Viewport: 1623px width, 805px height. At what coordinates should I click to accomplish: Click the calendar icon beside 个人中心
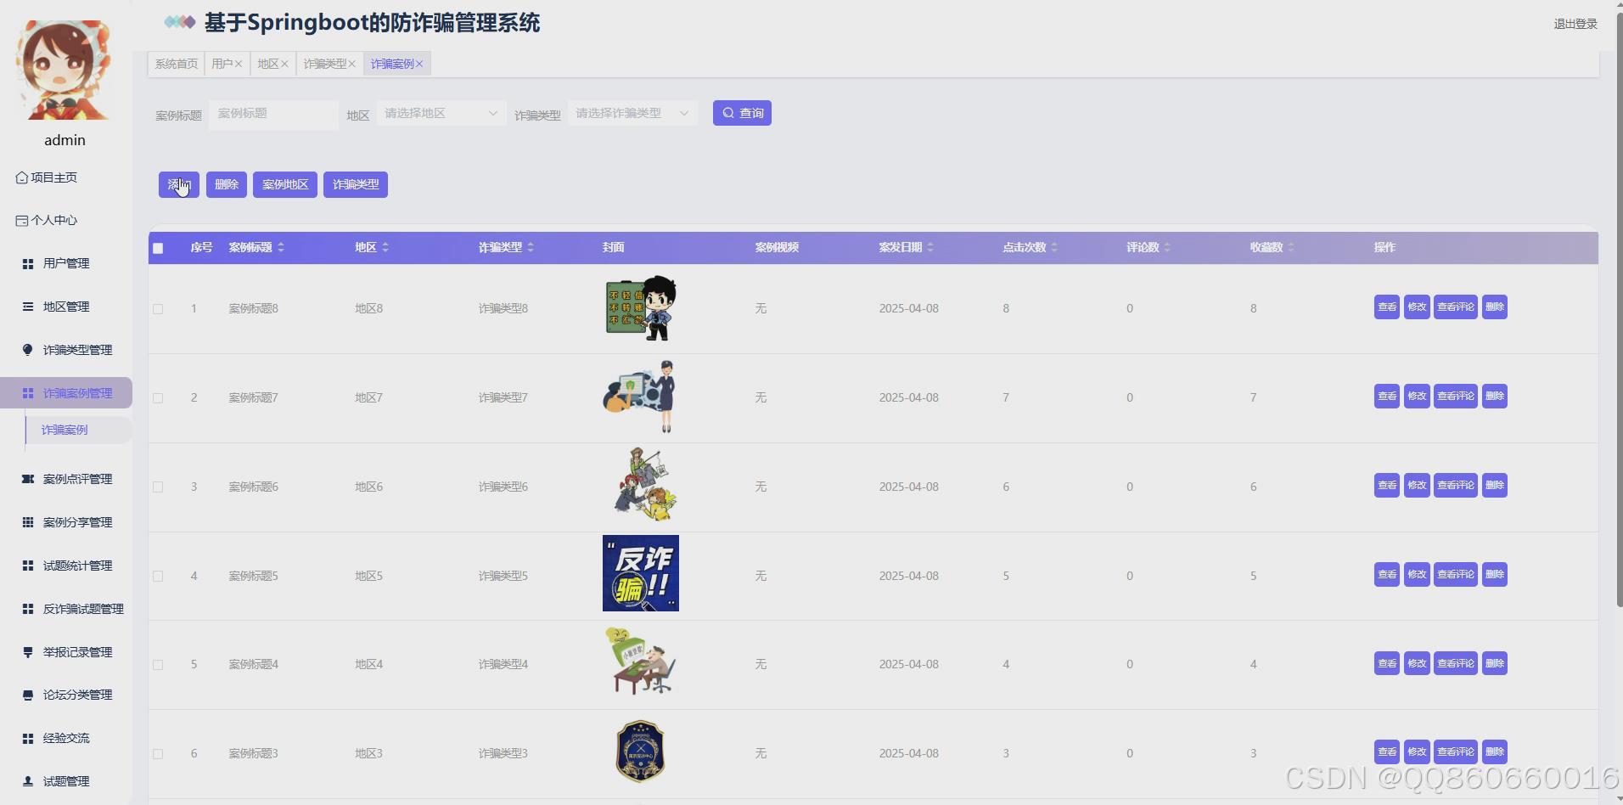coord(22,221)
